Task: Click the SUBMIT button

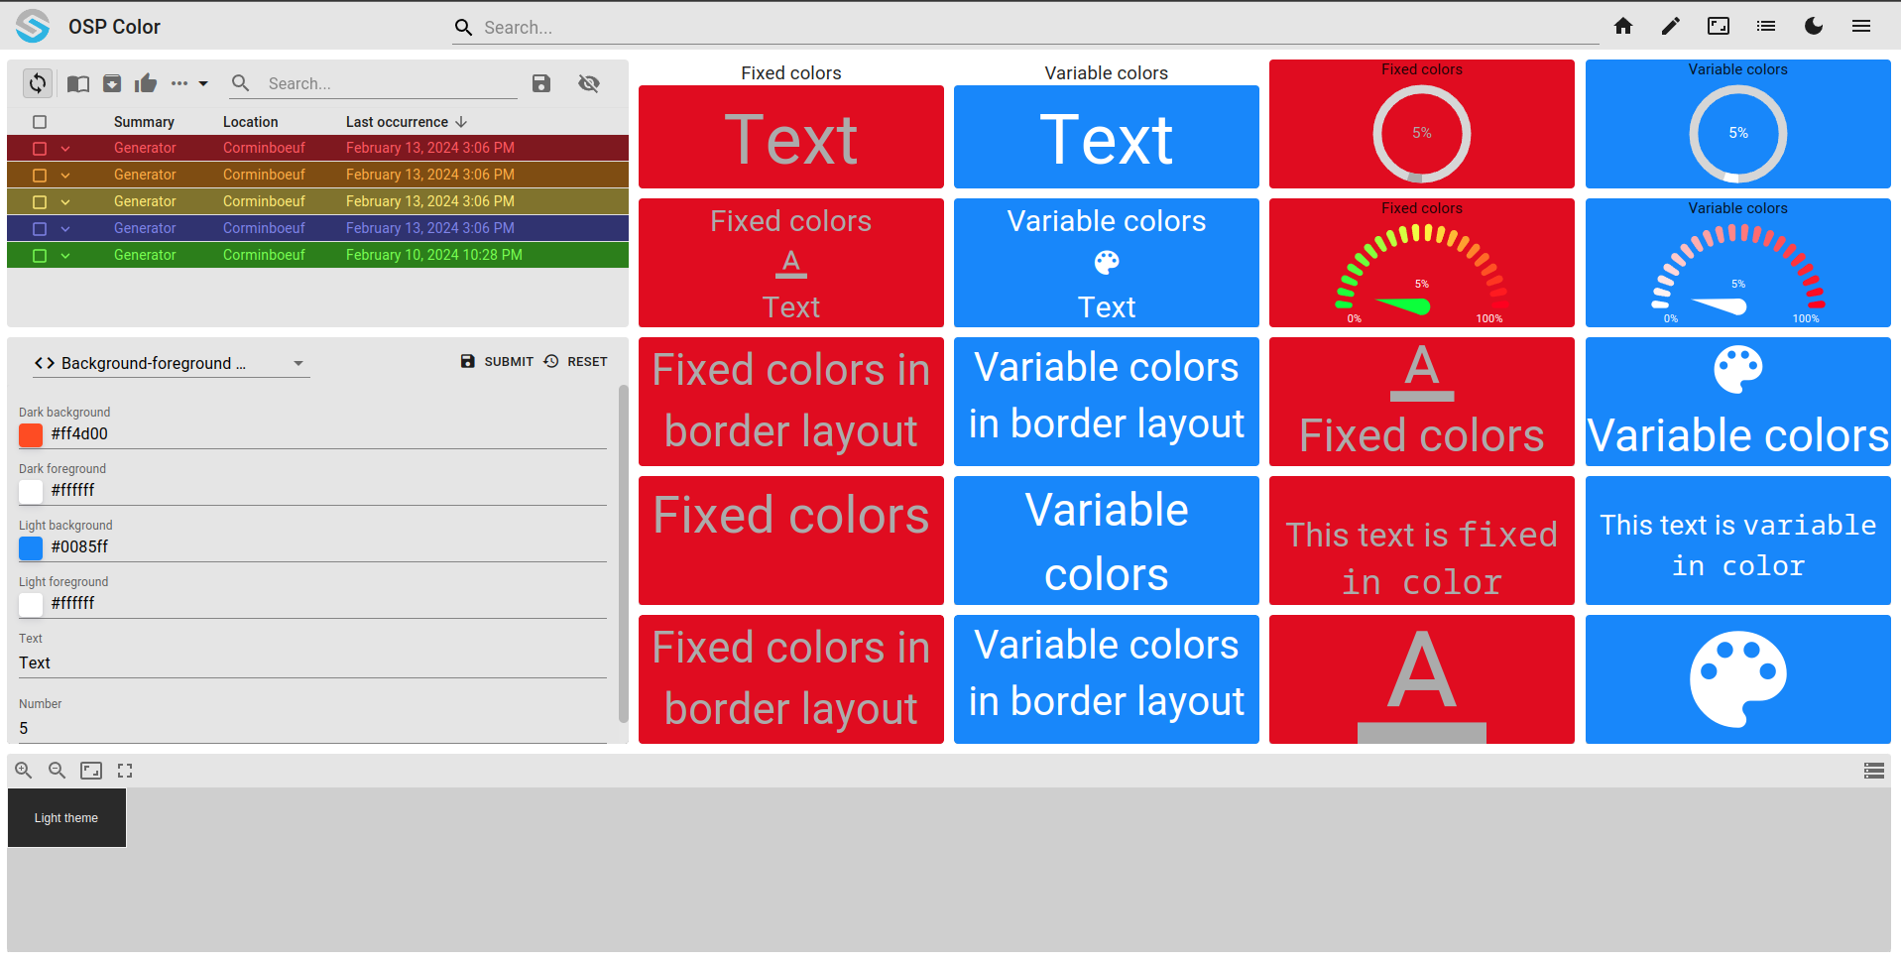Action: click(x=497, y=362)
